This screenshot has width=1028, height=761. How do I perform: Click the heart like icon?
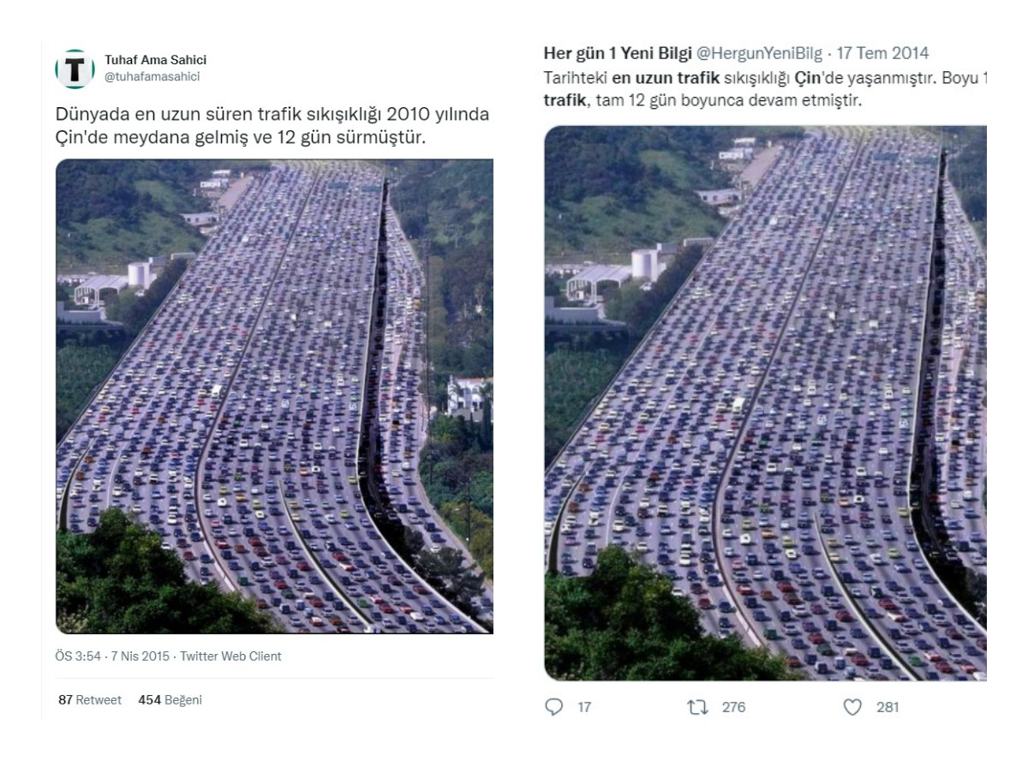[x=852, y=707]
